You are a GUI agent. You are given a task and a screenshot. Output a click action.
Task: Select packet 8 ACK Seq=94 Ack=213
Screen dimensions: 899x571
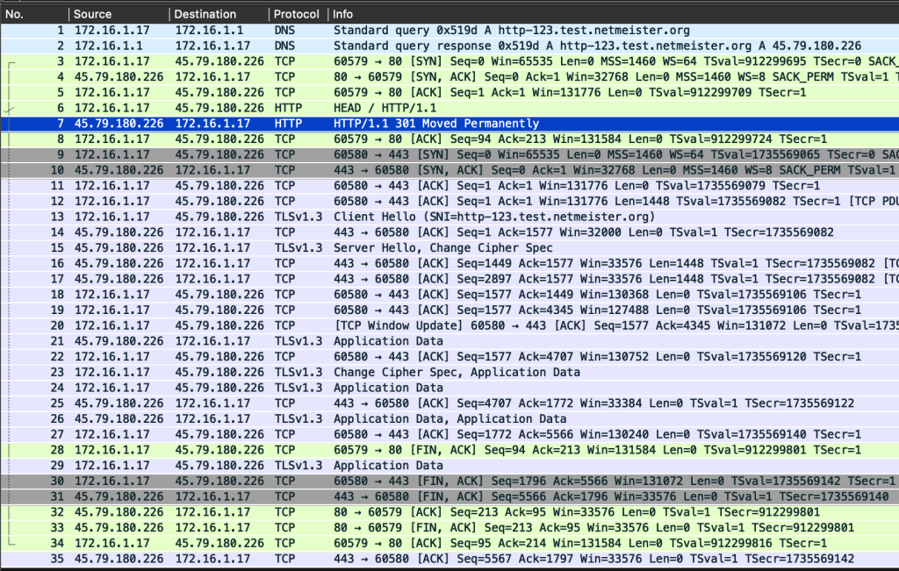(x=449, y=139)
